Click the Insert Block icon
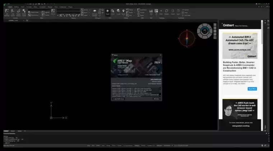 pyautogui.click(x=142, y=10)
